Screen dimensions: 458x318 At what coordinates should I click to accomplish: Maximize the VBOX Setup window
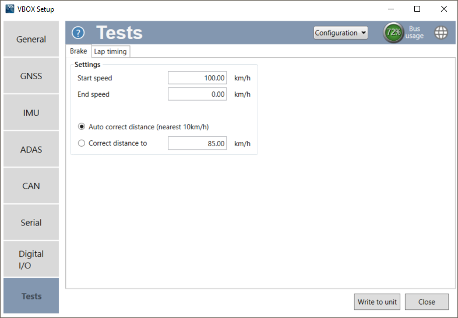point(417,9)
